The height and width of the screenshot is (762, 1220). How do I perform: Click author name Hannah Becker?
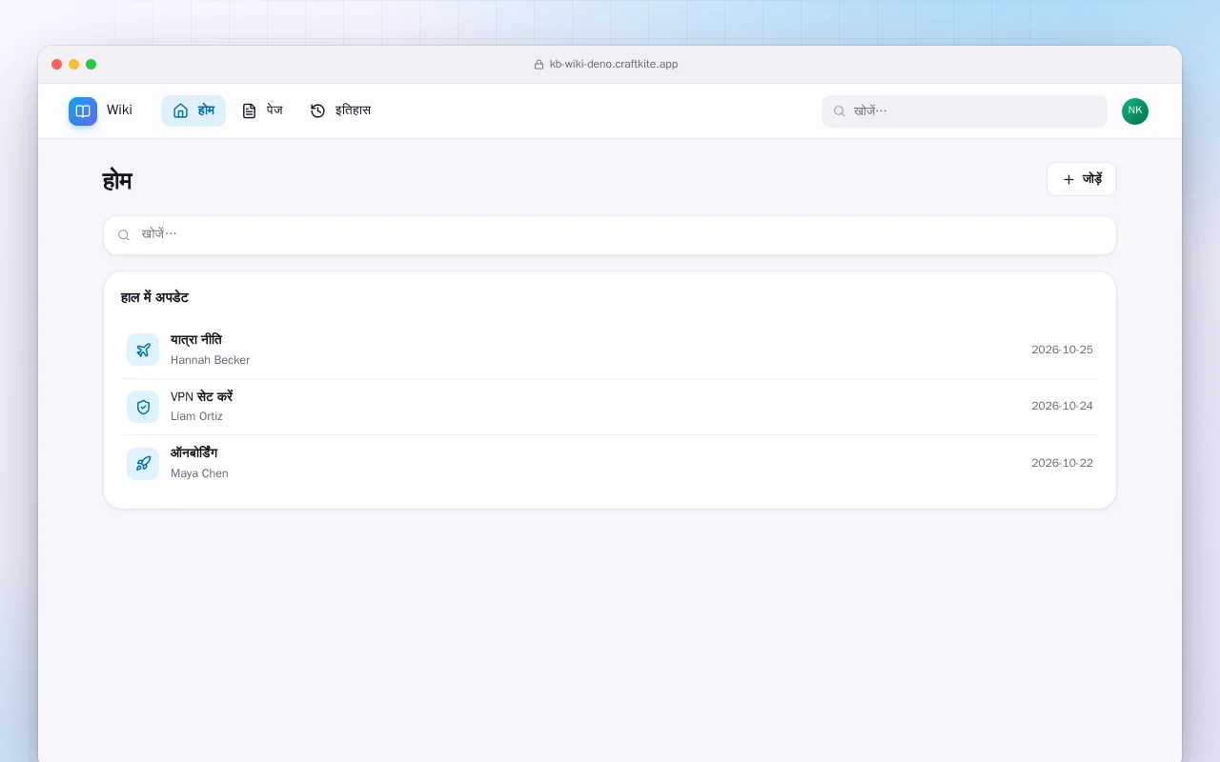coord(210,360)
